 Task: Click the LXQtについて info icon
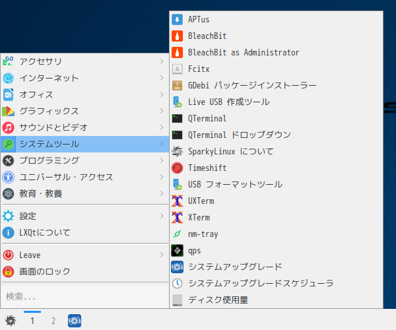coord(9,232)
